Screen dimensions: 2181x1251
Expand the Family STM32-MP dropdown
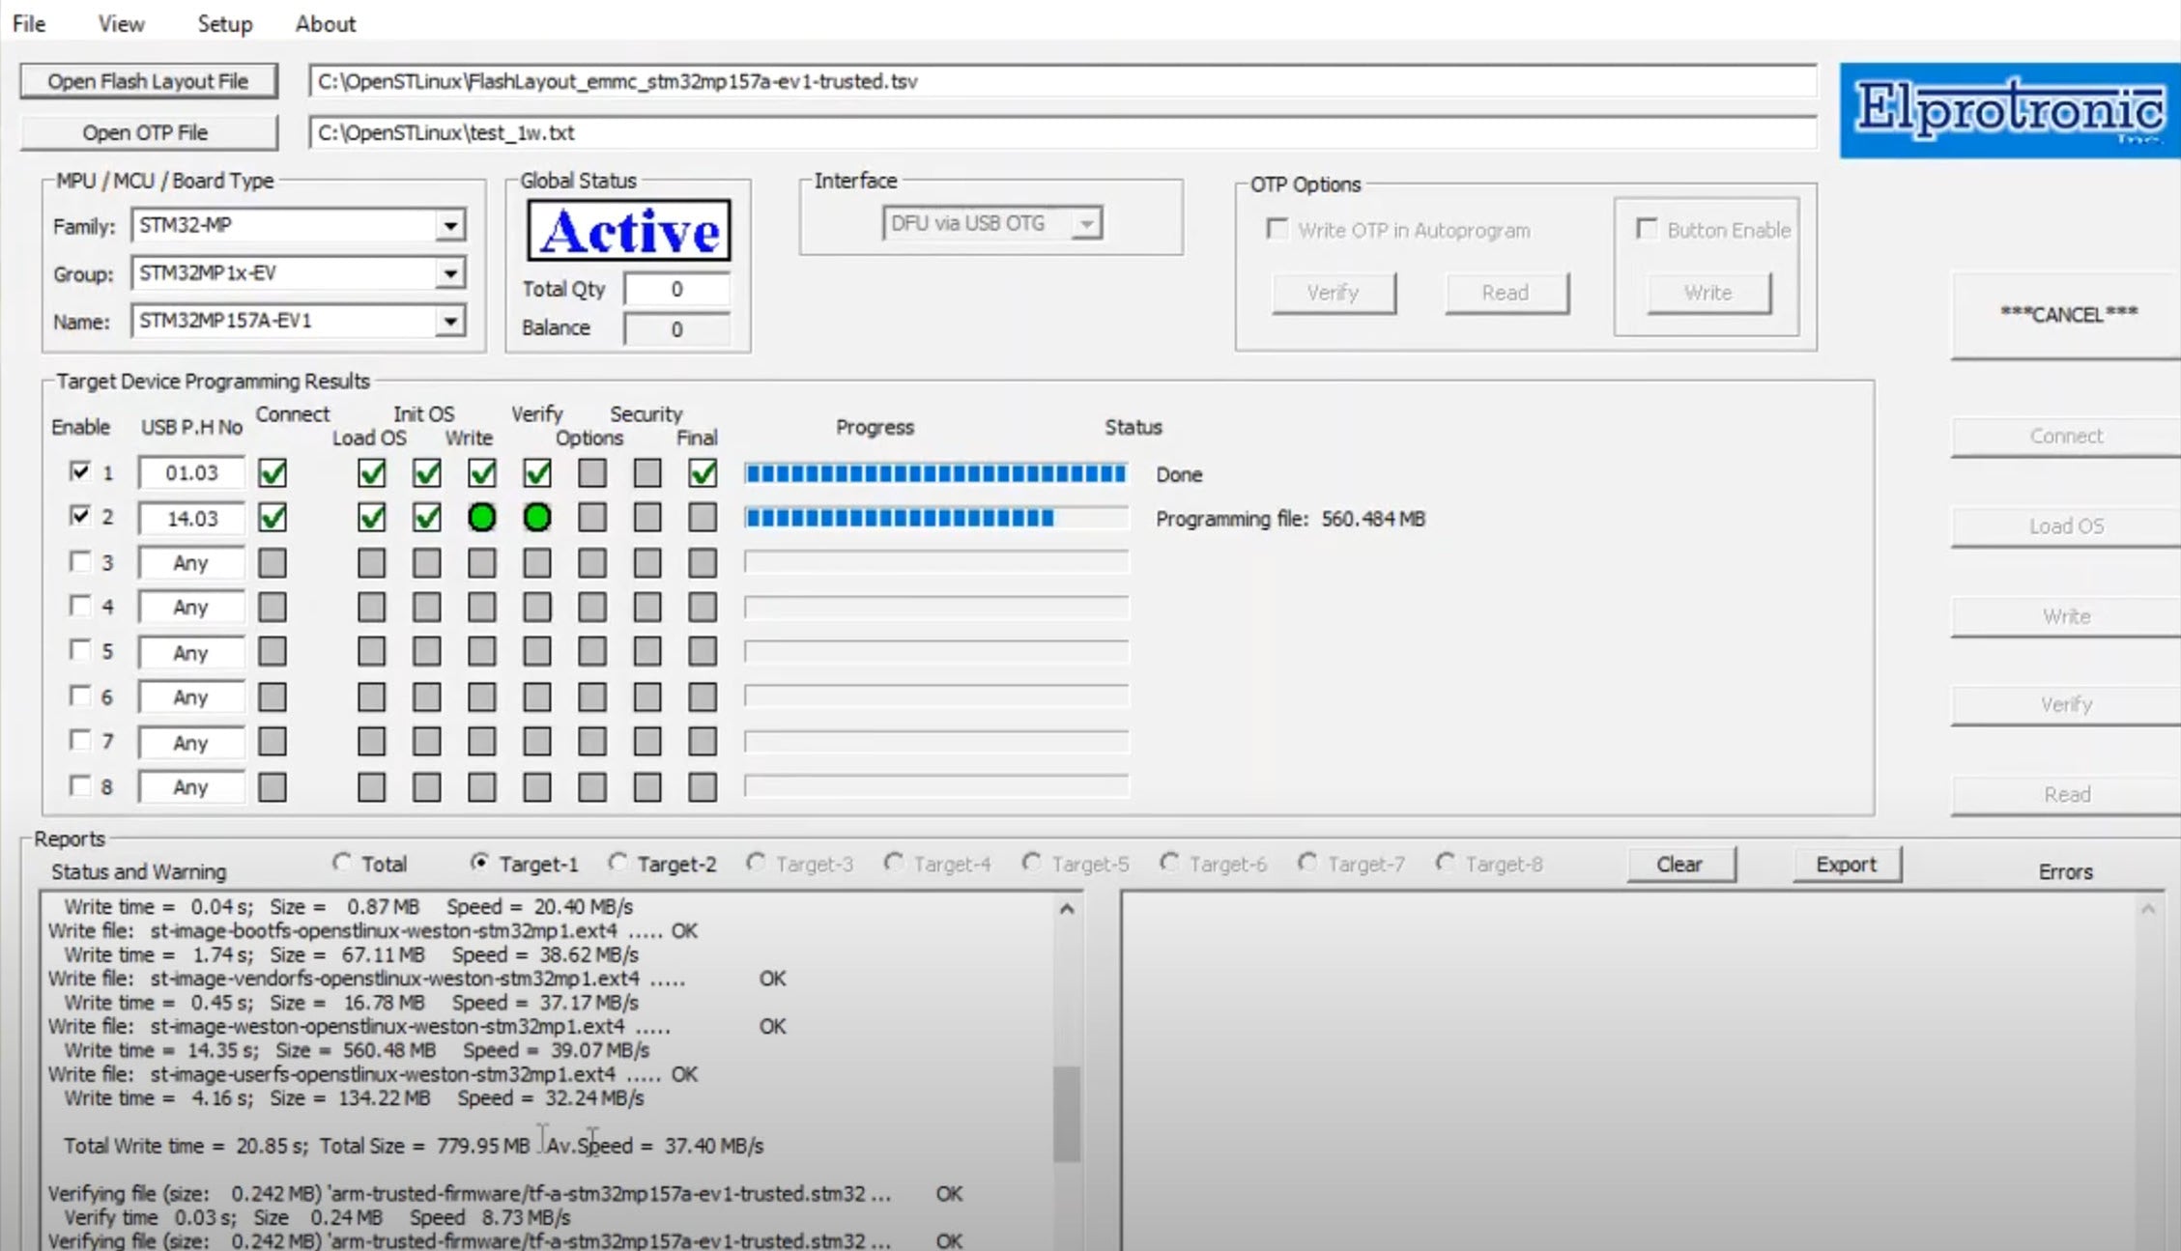point(449,226)
